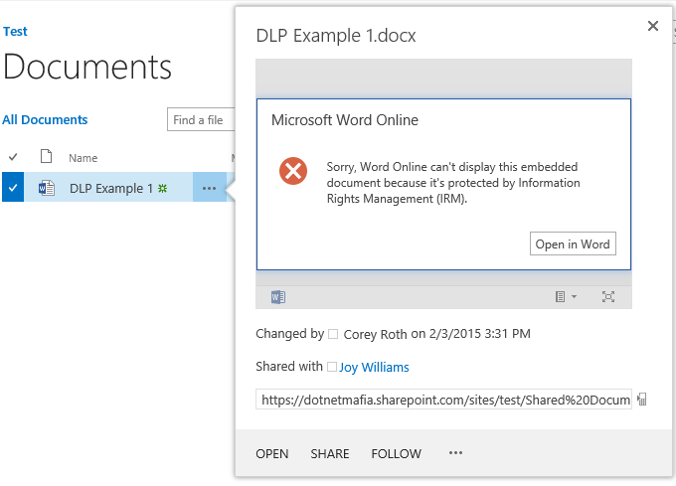Expand more actions ellipsis in callout footer

point(455,453)
